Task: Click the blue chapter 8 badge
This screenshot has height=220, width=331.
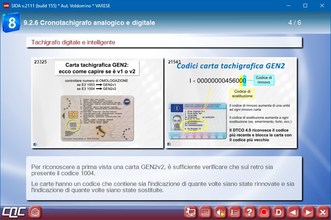Action: pyautogui.click(x=11, y=23)
